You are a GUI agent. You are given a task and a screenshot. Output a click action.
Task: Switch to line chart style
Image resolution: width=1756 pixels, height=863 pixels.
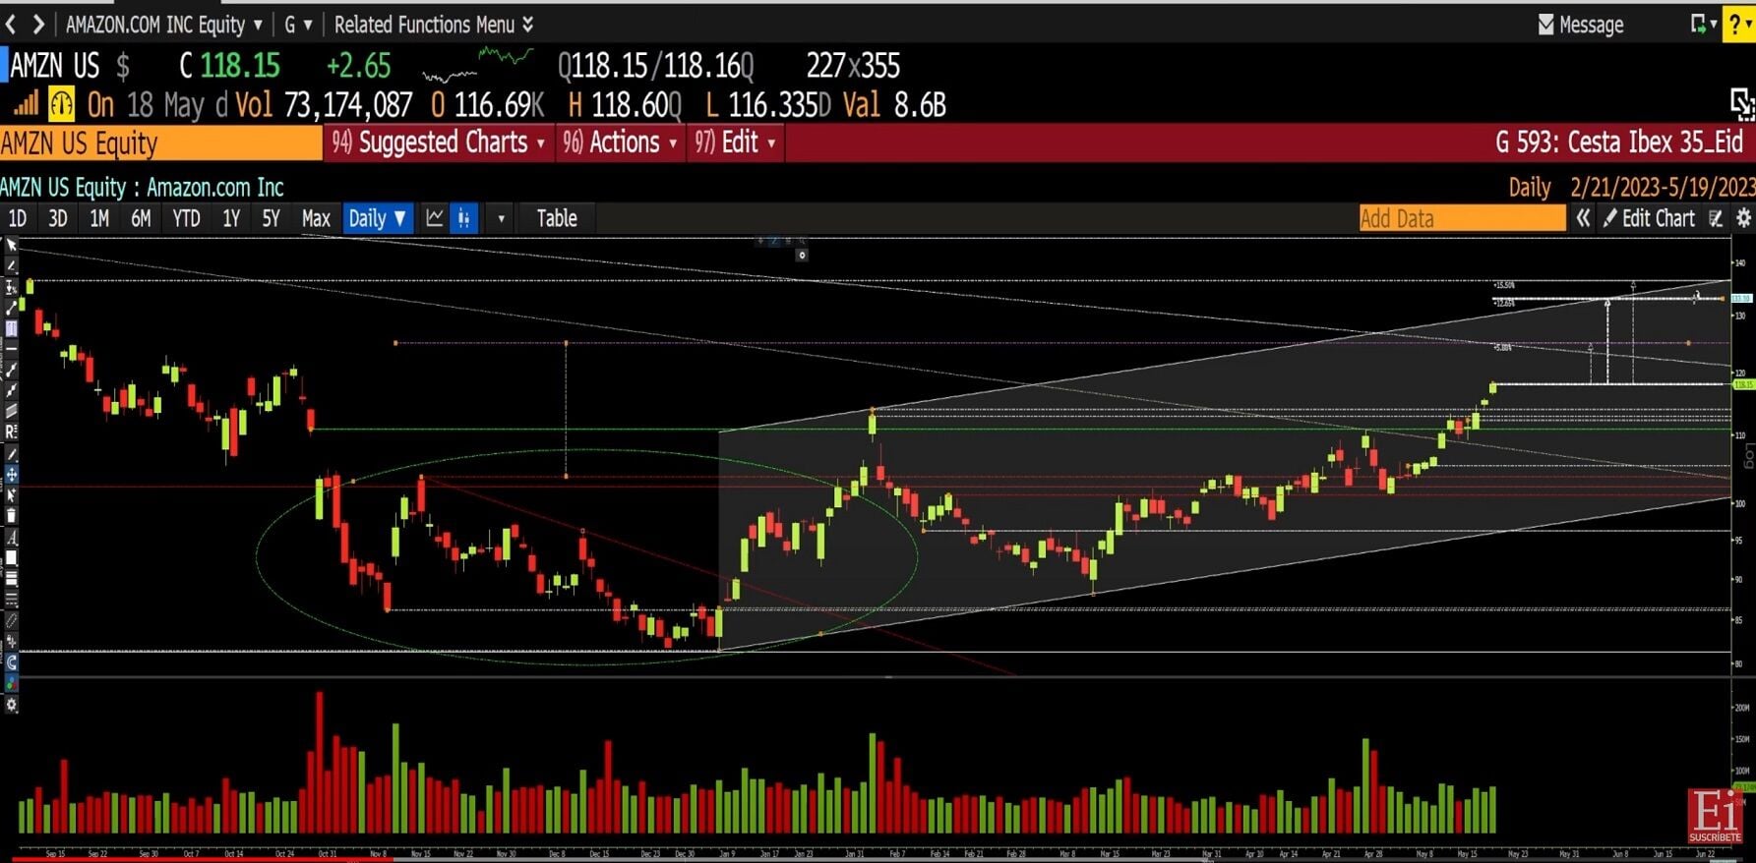434,218
